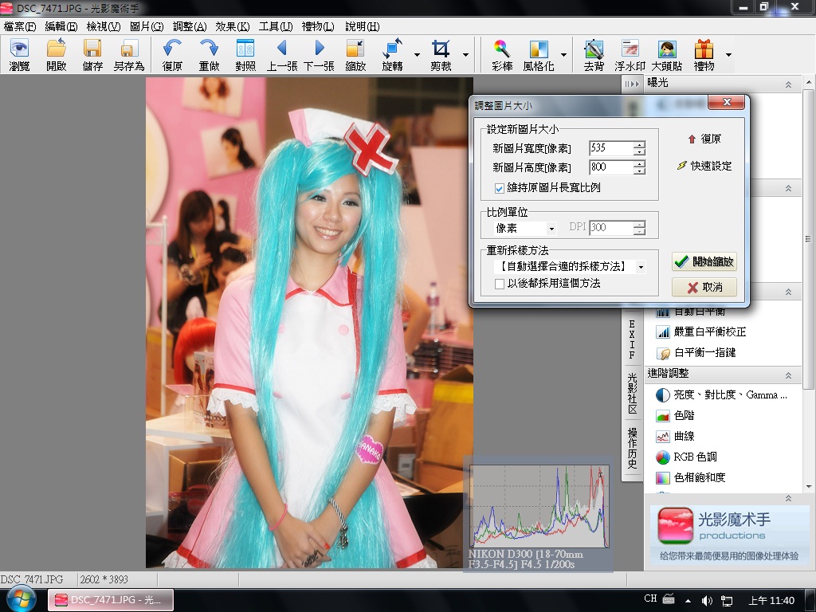Click the 開始縮放 button
Image resolution: width=816 pixels, height=612 pixels.
click(704, 262)
